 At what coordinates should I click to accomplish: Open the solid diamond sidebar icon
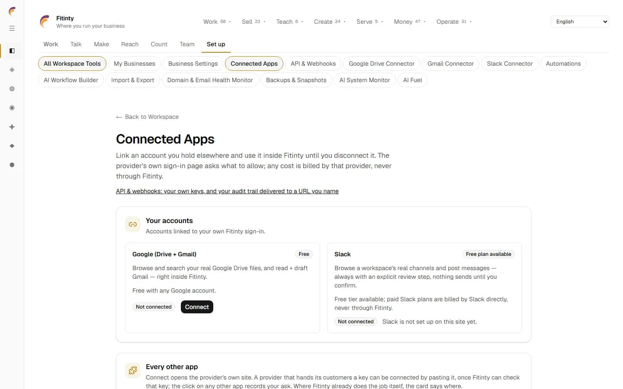coord(12,146)
